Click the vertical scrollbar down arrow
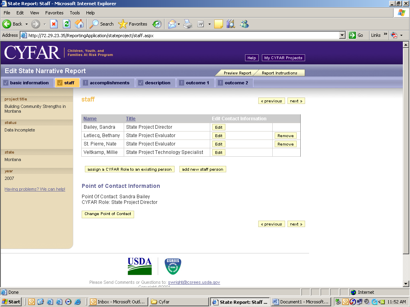Viewport: 410px width, 307px height. click(x=406, y=284)
